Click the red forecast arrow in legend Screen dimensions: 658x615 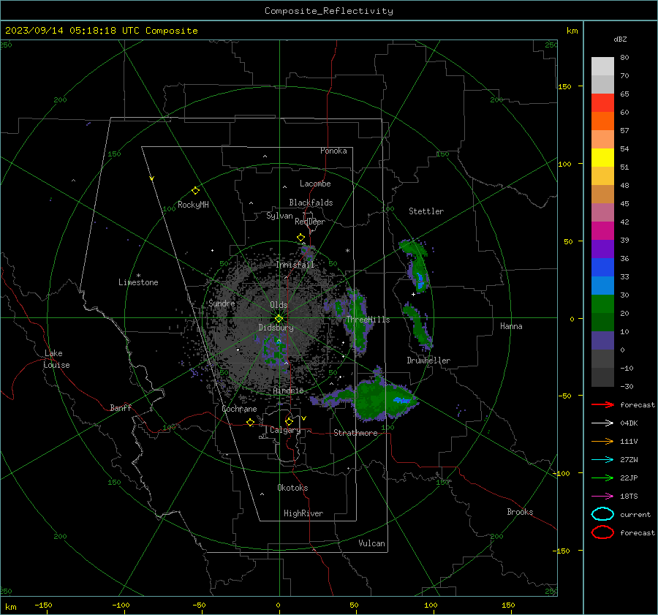pos(602,404)
